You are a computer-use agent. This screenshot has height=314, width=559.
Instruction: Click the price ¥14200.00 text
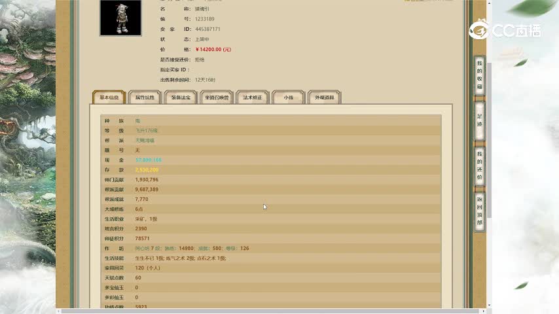click(213, 50)
